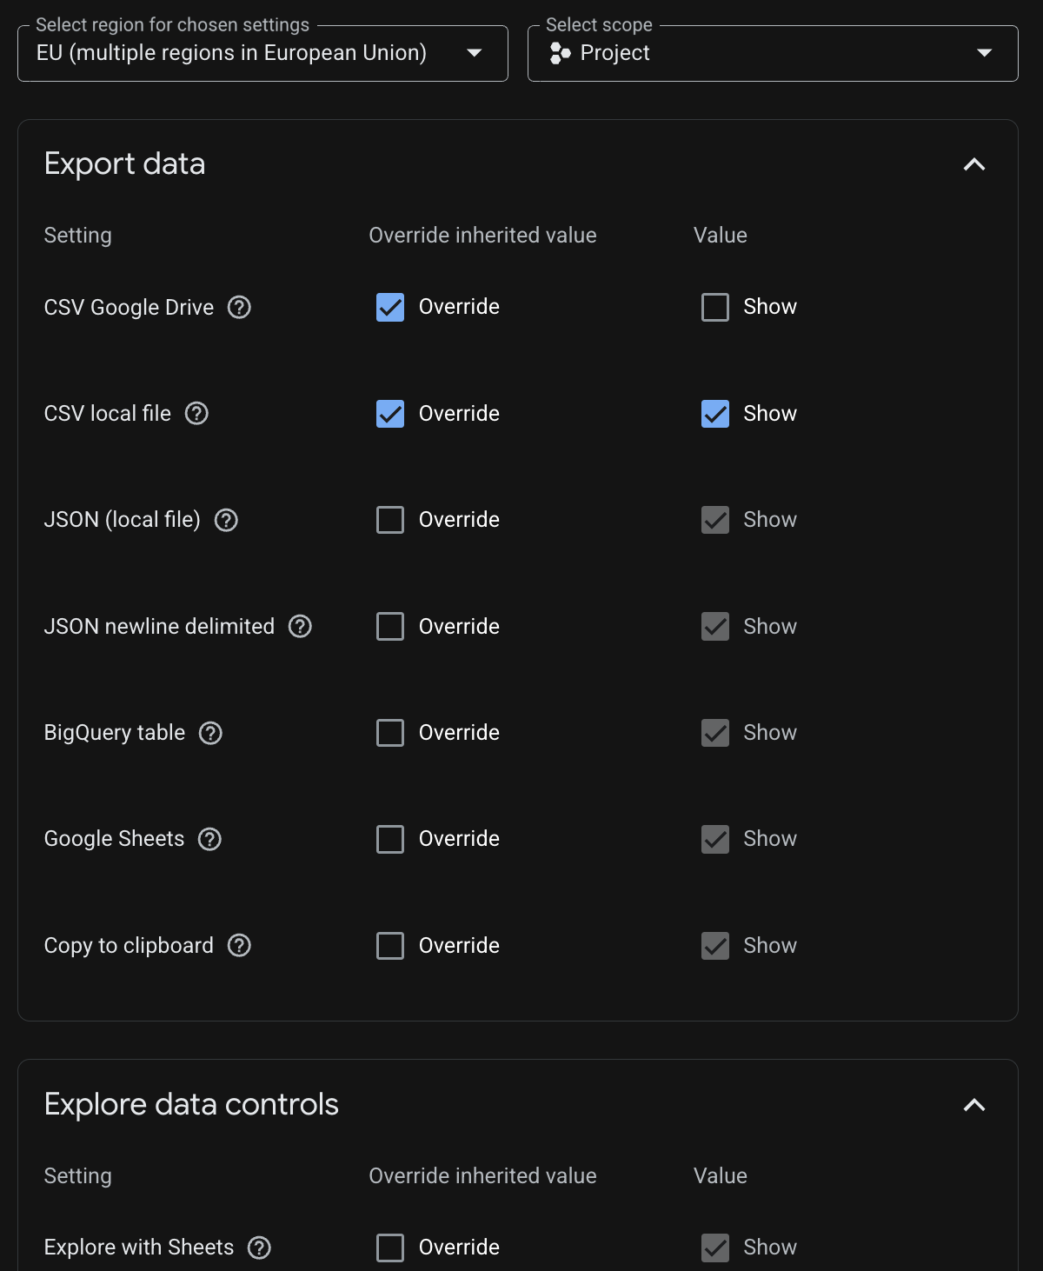This screenshot has width=1043, height=1271.
Task: Show help for JSON newline delimited
Action: pos(300,626)
